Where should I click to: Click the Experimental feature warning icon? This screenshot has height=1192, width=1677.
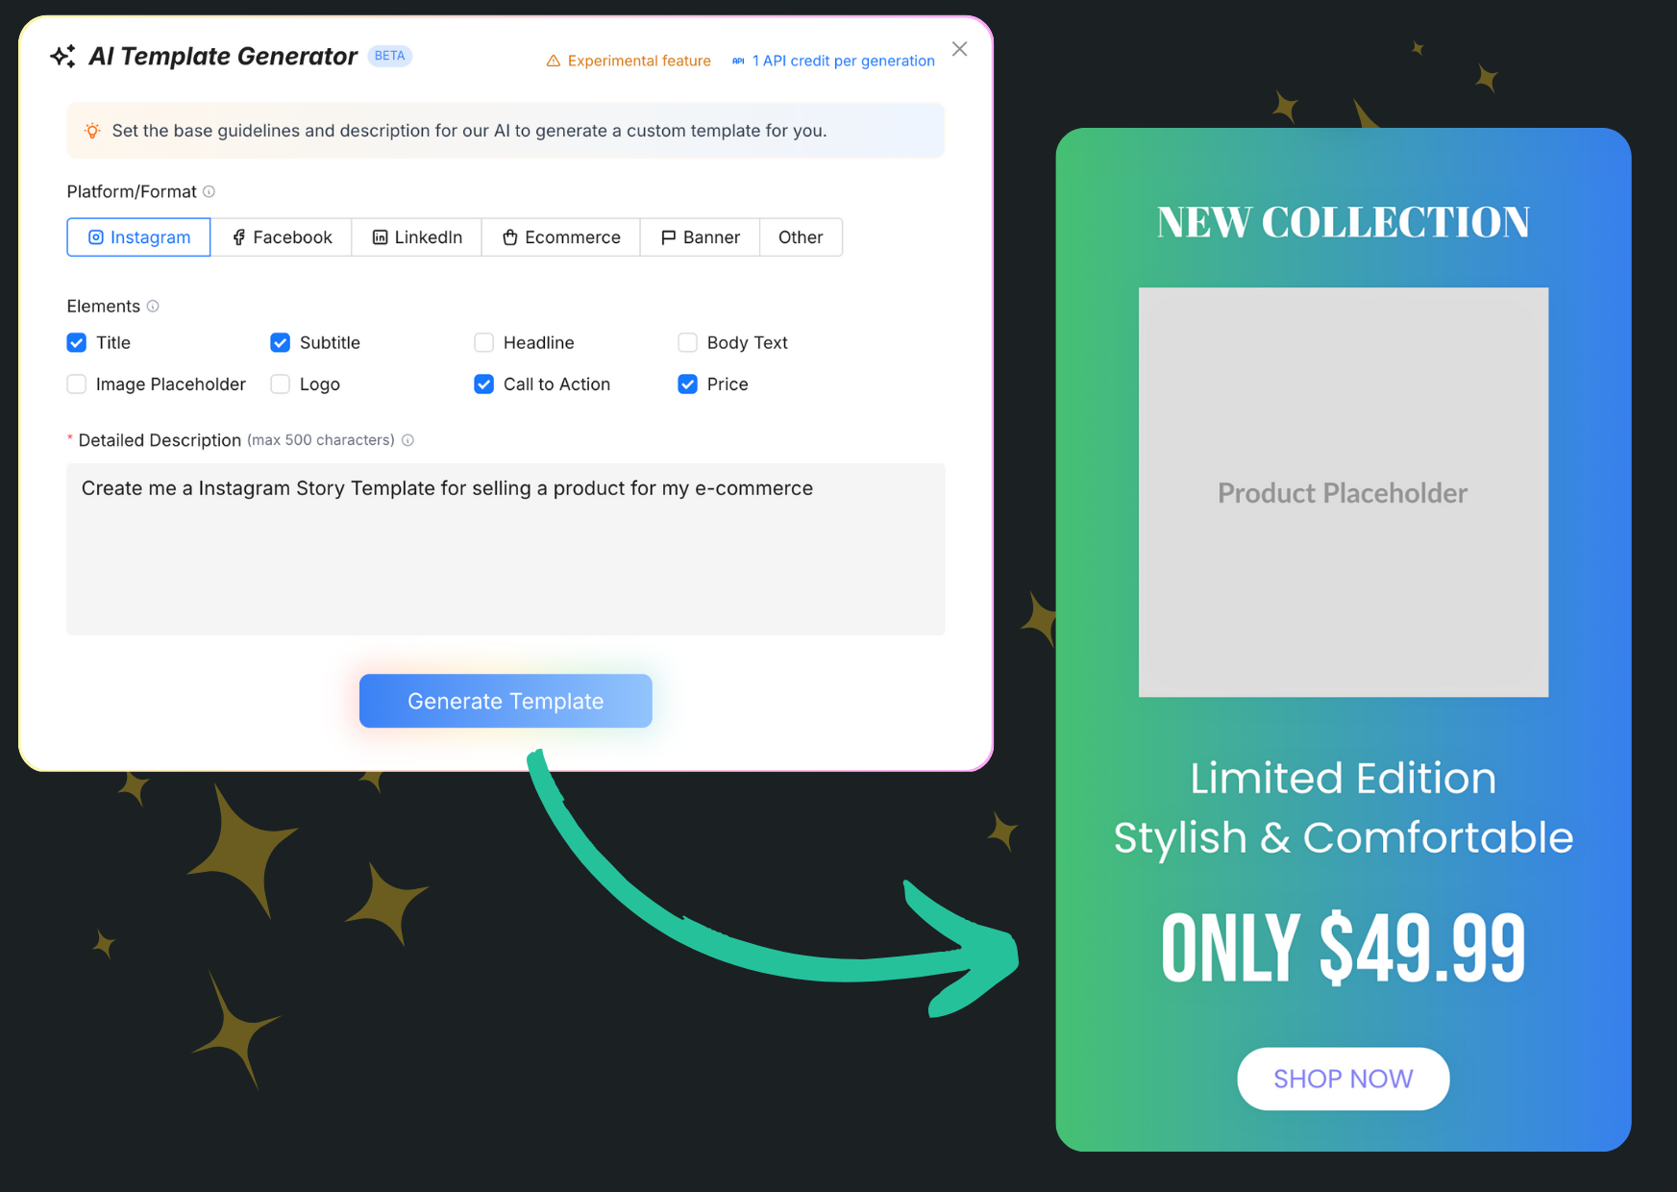(x=554, y=61)
